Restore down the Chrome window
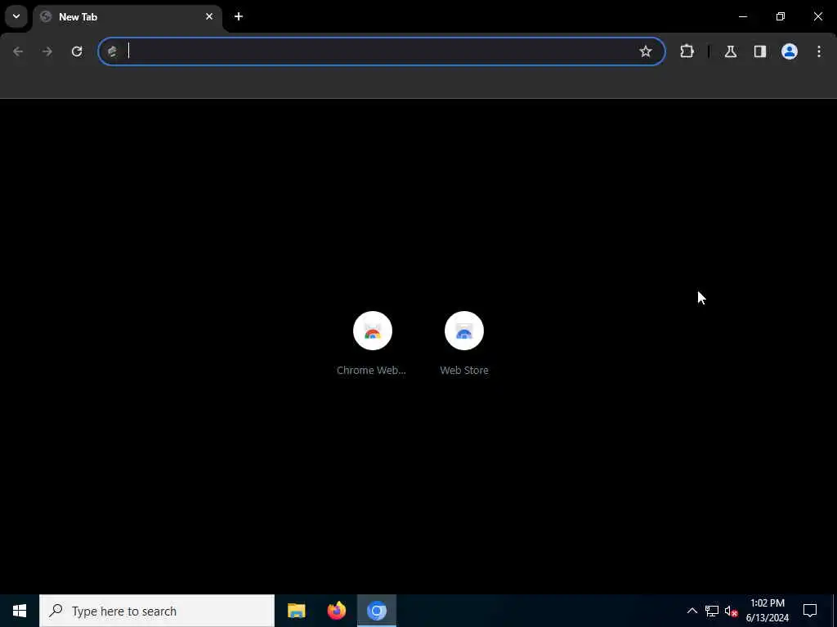837x627 pixels. (781, 16)
